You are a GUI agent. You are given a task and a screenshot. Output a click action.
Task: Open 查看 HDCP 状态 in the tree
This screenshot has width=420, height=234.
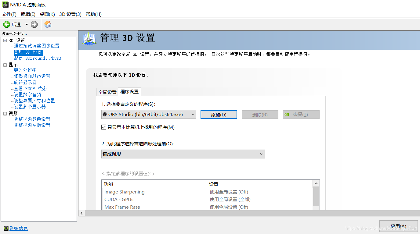30,89
